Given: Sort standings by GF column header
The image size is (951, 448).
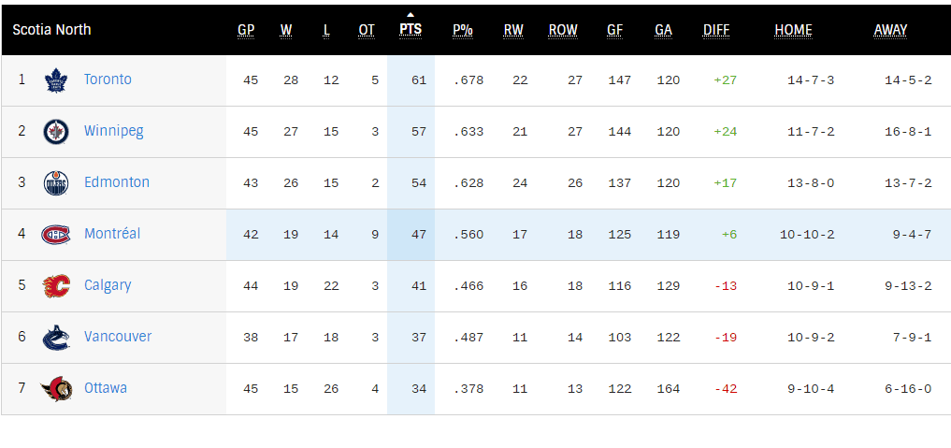Looking at the screenshot, I should pos(614,30).
